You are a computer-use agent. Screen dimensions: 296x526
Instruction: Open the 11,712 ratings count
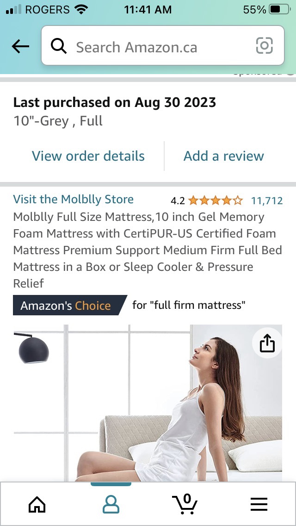coord(267,200)
